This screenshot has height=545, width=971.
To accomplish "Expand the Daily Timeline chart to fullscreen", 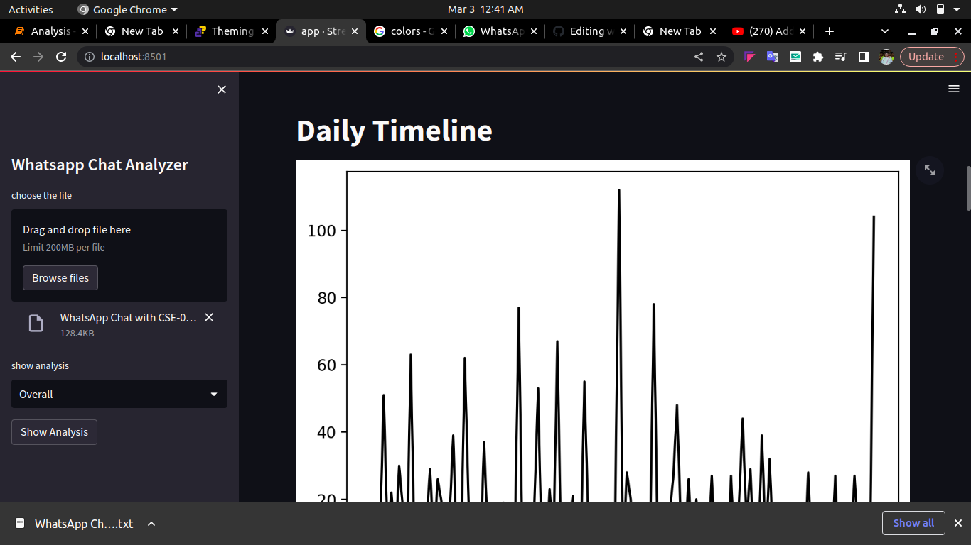I will [930, 170].
